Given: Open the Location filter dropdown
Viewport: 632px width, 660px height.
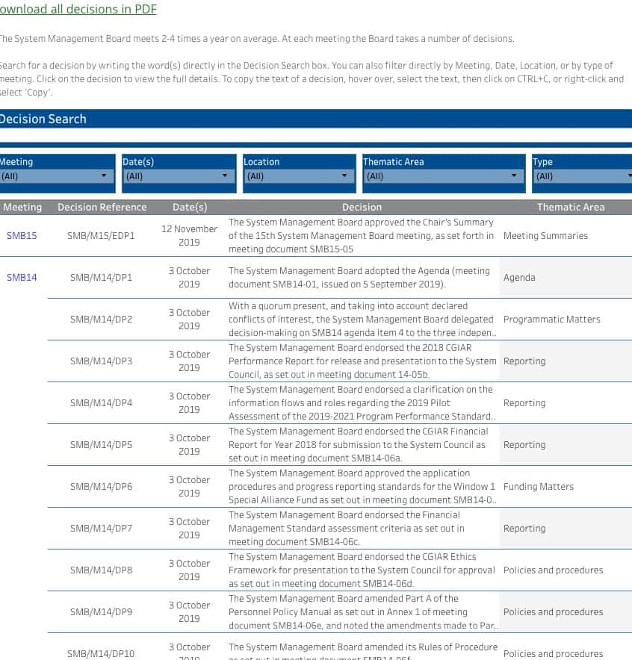Looking at the screenshot, I should click(298, 176).
